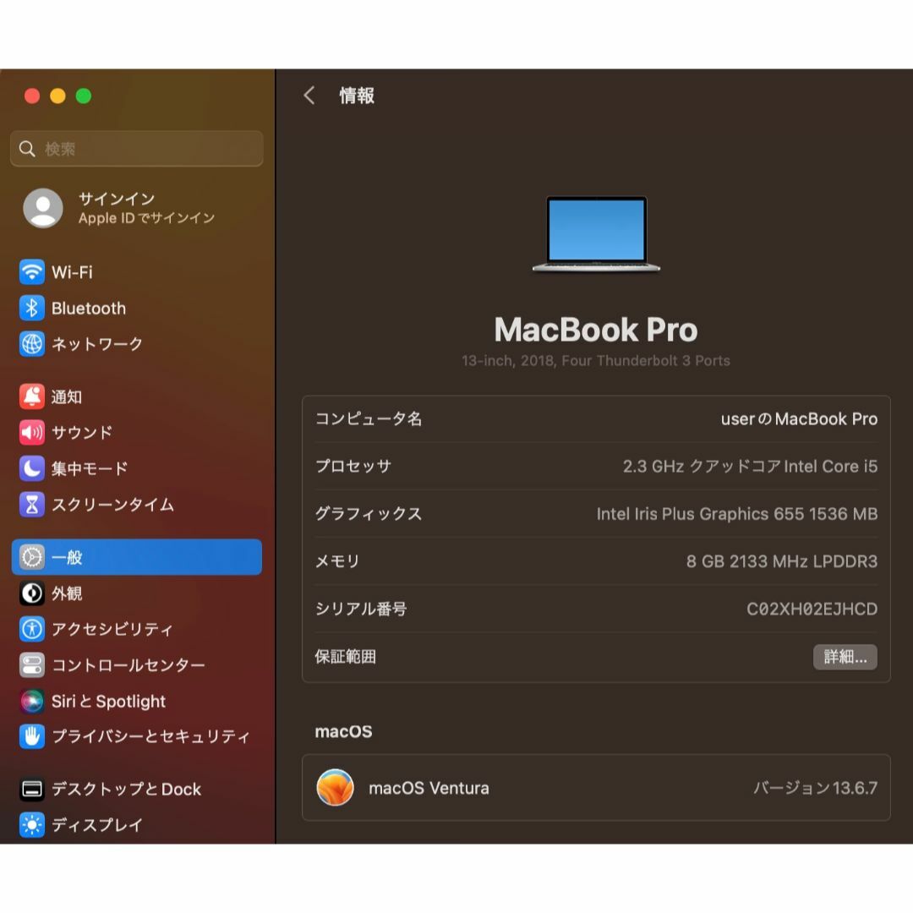This screenshot has width=913, height=913.
Task: Click the シリアル番号 row label
Action: click(360, 609)
